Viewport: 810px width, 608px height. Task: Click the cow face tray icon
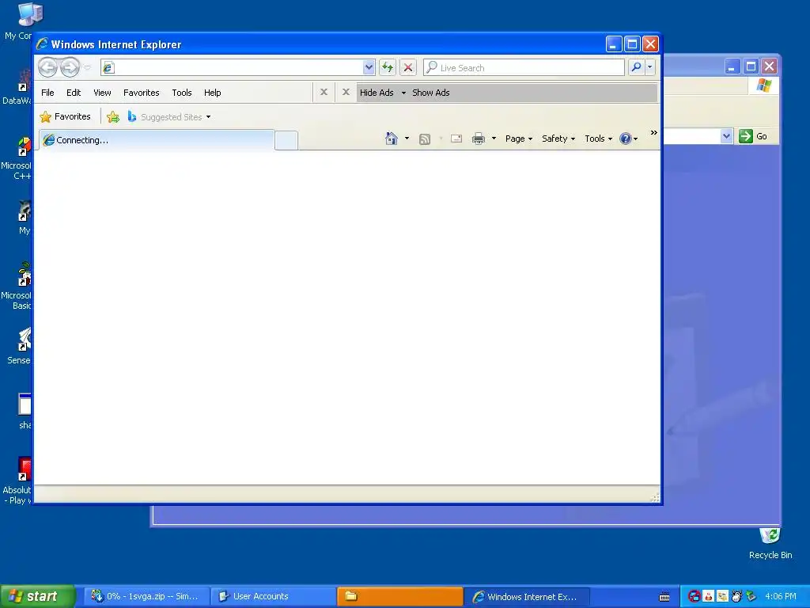pos(736,597)
